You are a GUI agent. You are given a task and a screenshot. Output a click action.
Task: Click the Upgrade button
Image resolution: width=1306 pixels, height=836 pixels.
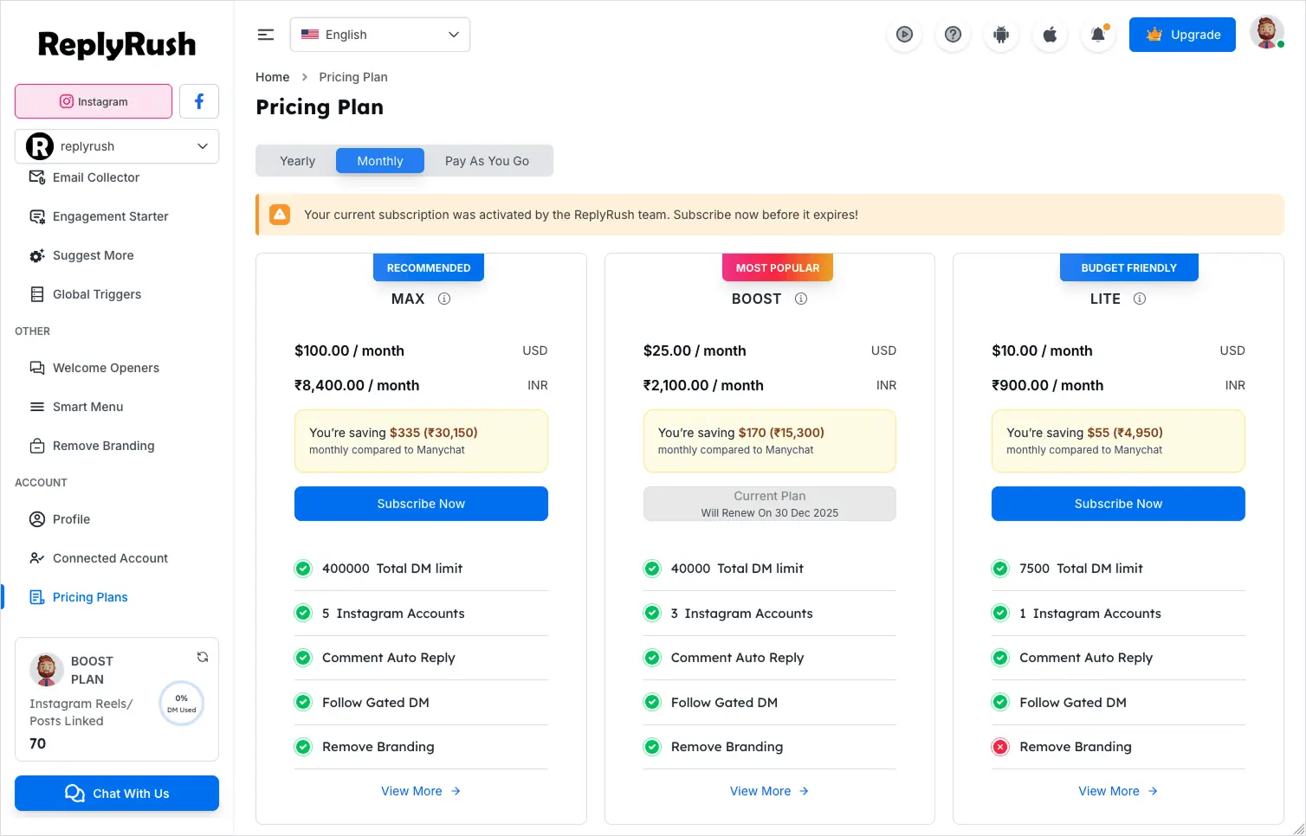[x=1182, y=35]
